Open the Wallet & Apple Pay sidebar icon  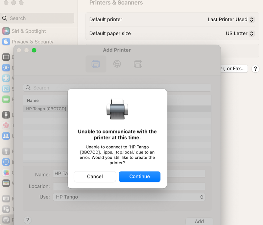[x=6, y=183]
